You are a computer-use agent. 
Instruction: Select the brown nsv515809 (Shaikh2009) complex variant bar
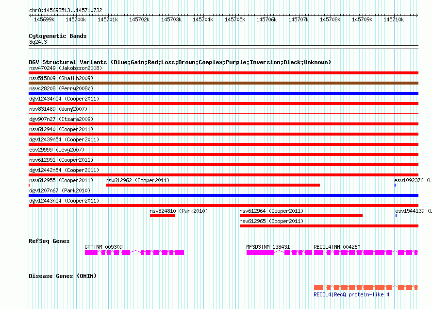coord(223,83)
